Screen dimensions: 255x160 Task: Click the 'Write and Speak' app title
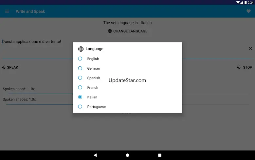[30, 11]
